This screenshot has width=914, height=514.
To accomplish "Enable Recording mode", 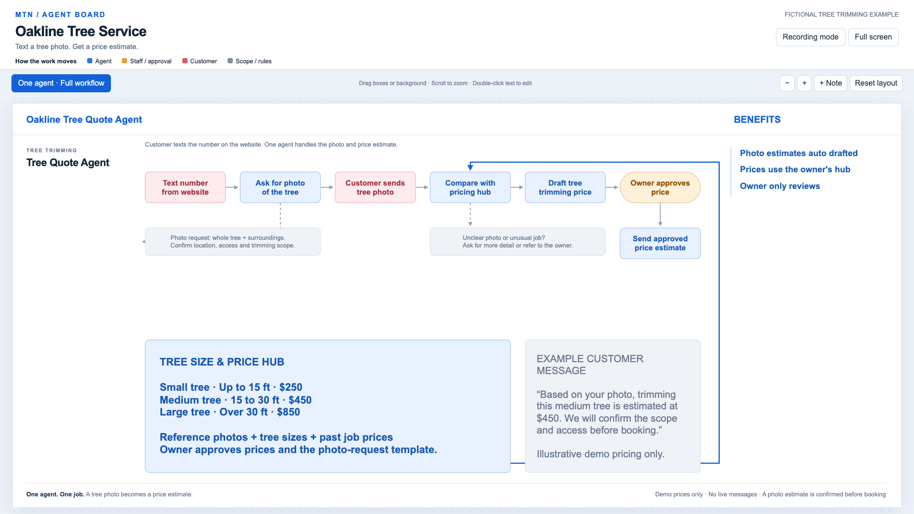I will tap(810, 37).
